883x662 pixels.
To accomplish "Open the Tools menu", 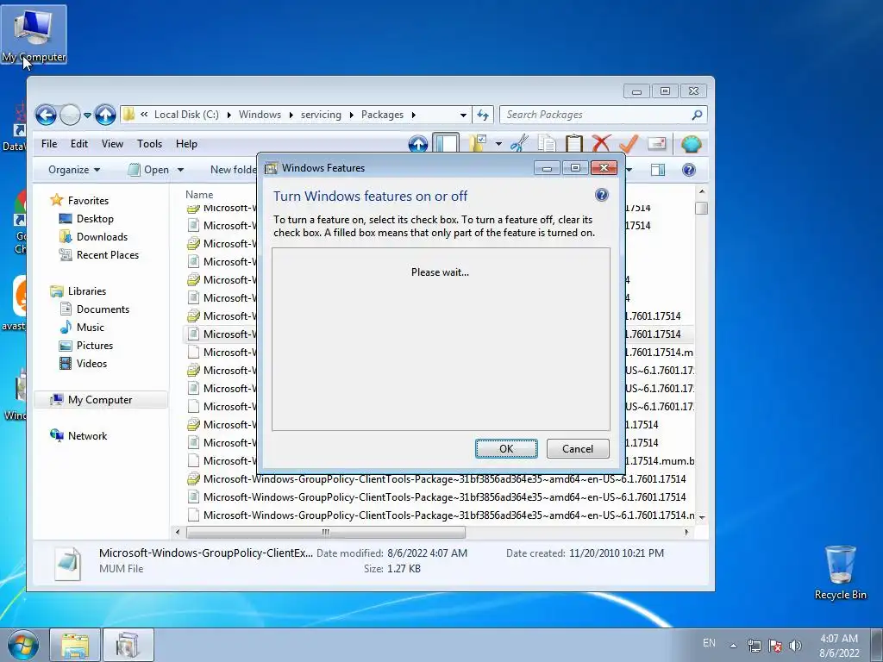I will click(x=149, y=144).
